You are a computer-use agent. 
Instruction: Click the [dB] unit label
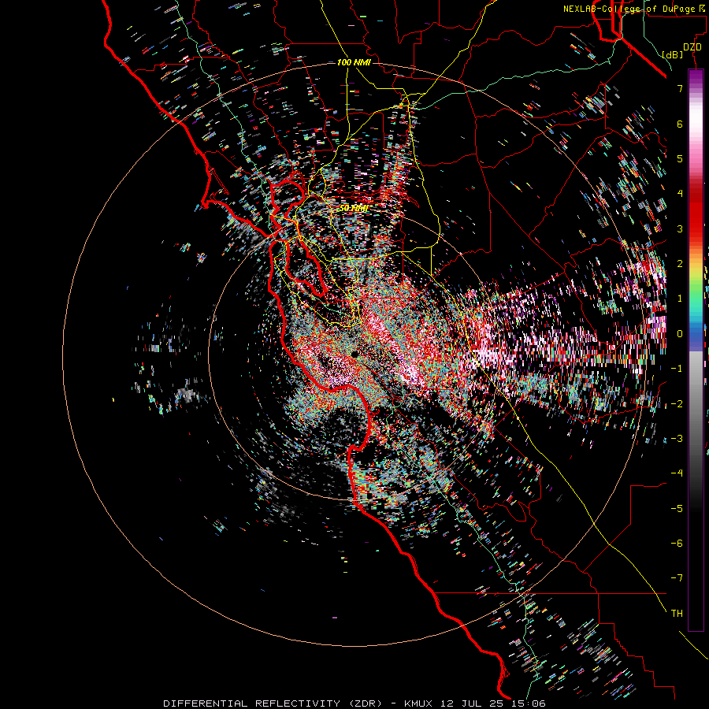coord(673,54)
